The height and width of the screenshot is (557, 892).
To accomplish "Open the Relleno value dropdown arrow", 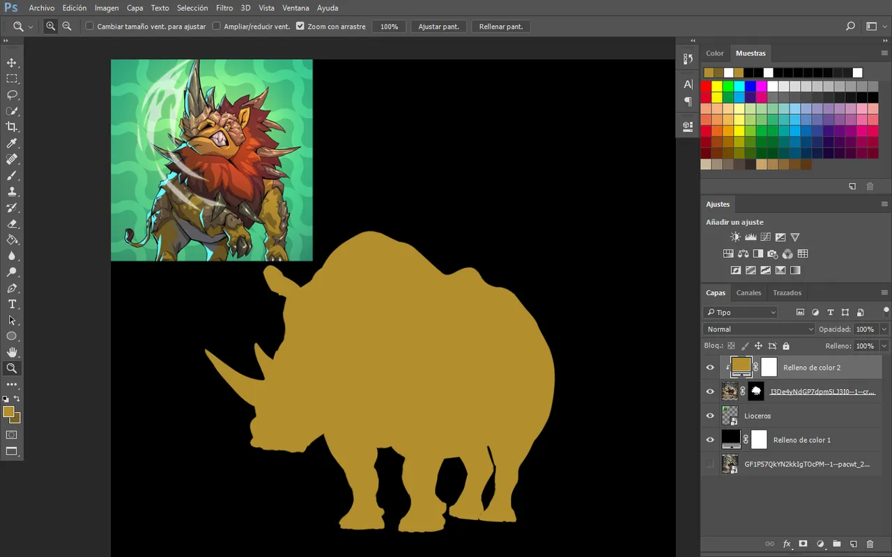I will [884, 346].
